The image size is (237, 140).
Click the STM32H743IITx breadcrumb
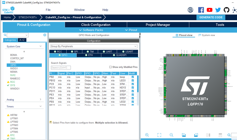point(28,17)
